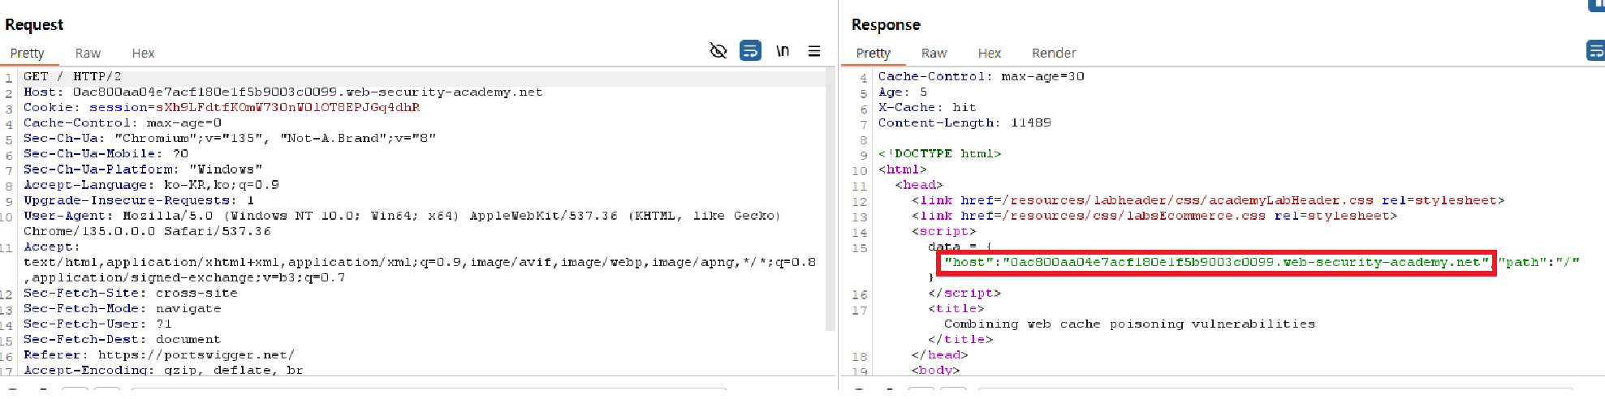Toggle word wrap icon in Request panel

point(750,51)
